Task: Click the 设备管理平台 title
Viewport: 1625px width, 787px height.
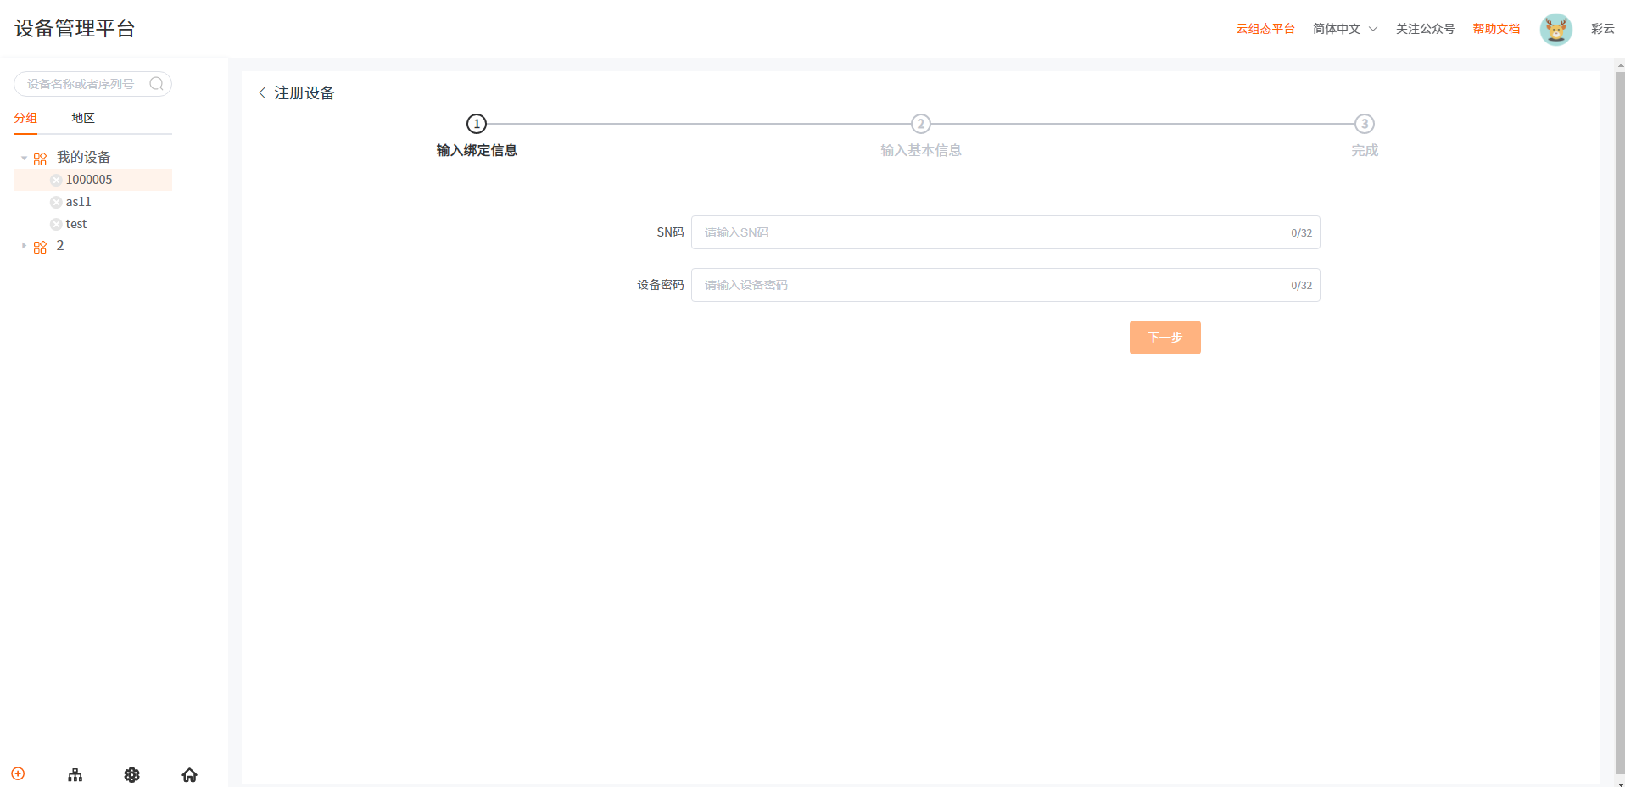Action: point(75,29)
